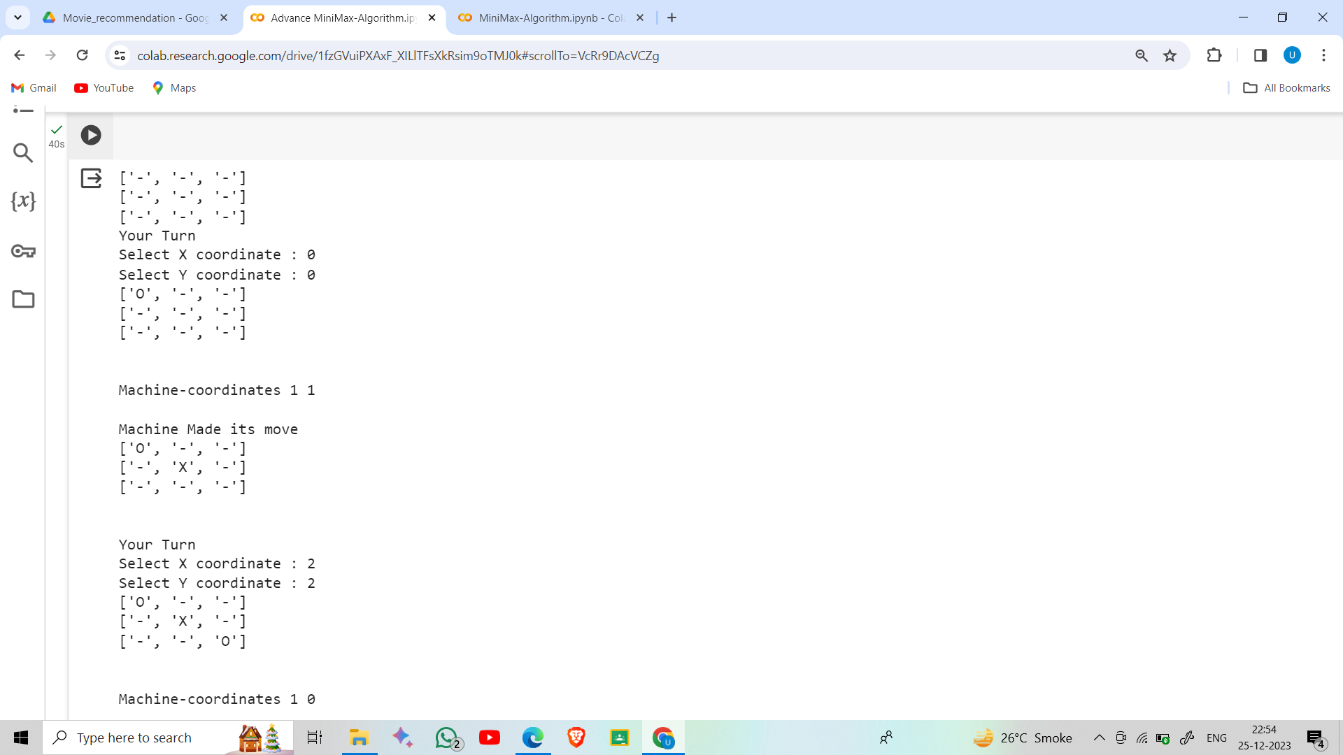Open the browser extensions puzzle icon
The height and width of the screenshot is (755, 1343).
[x=1214, y=55]
